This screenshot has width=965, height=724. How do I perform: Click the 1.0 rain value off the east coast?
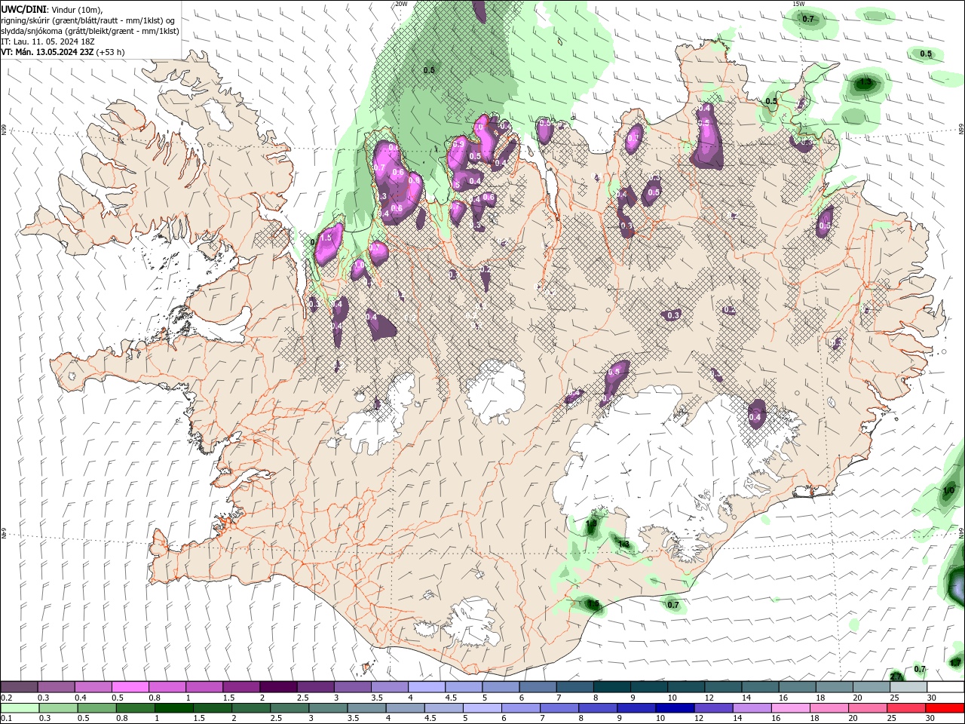click(948, 490)
